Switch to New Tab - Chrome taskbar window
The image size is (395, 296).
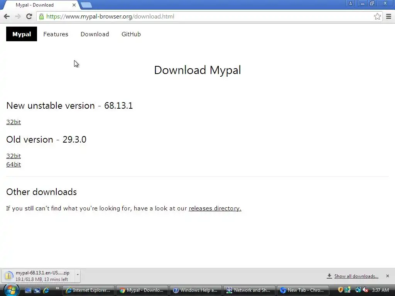pyautogui.click(x=303, y=291)
